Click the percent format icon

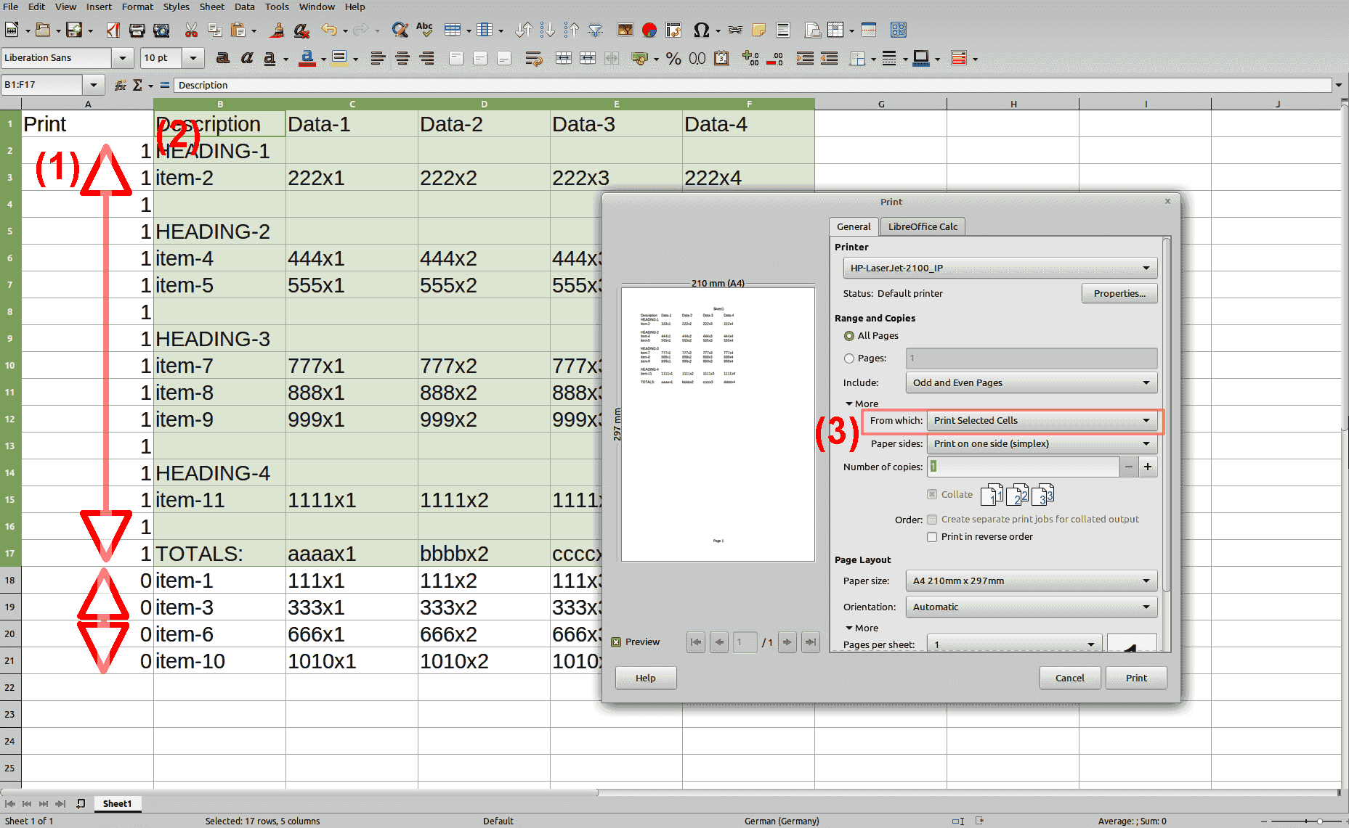[673, 58]
